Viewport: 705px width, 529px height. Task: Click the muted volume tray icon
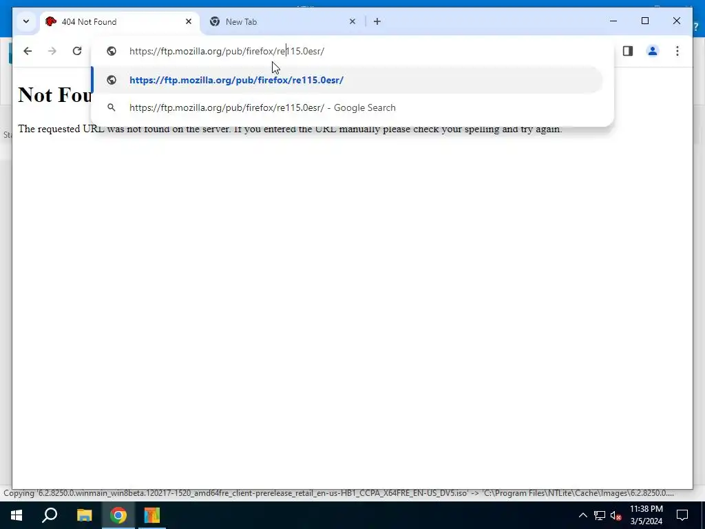pyautogui.click(x=615, y=515)
